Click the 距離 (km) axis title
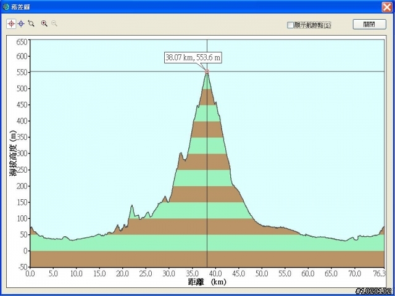Screen dimensions: 395x296 [x=207, y=282]
